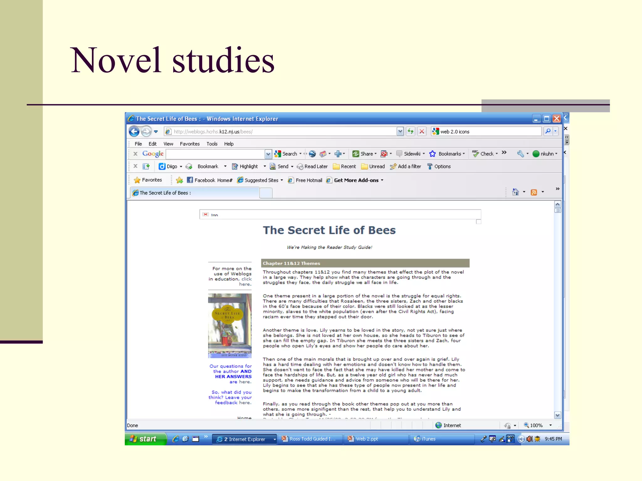Click the browser Back arrow button
Viewport: 642px width, 481px height.
tap(134, 131)
